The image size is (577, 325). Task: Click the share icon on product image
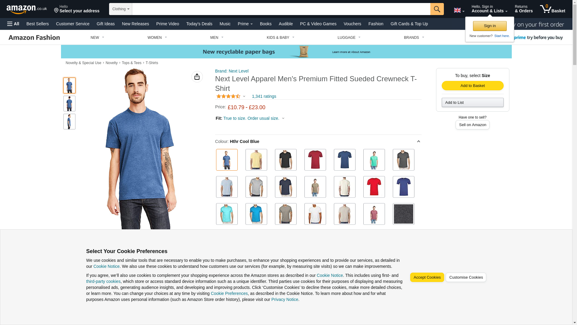197,77
